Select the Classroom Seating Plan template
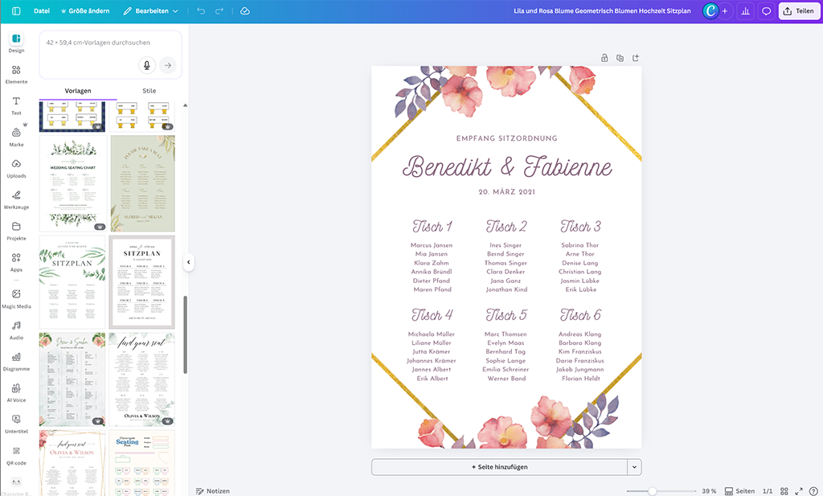Viewport: 823px width, 496px height. 141,463
